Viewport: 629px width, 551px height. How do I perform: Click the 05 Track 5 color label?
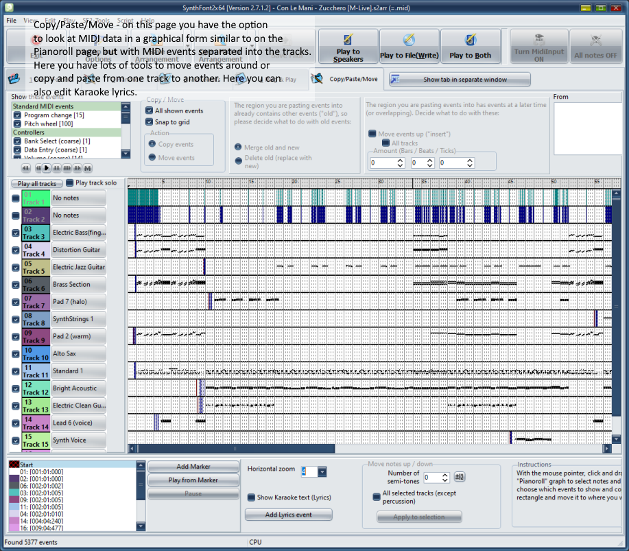36,268
